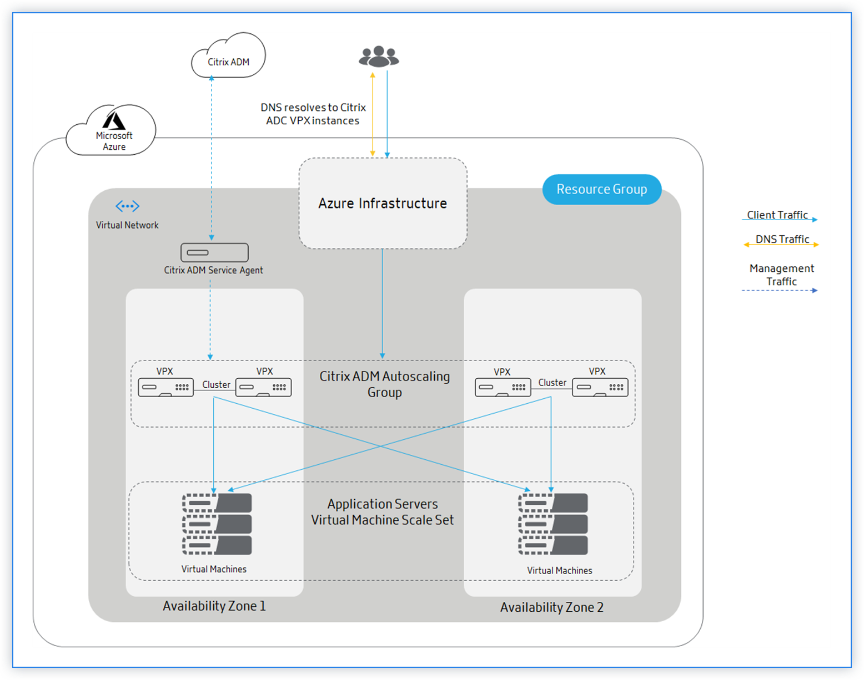Select the left VPX appliance in Availability Zone 1
The width and height of the screenshot is (864, 680).
[165, 387]
